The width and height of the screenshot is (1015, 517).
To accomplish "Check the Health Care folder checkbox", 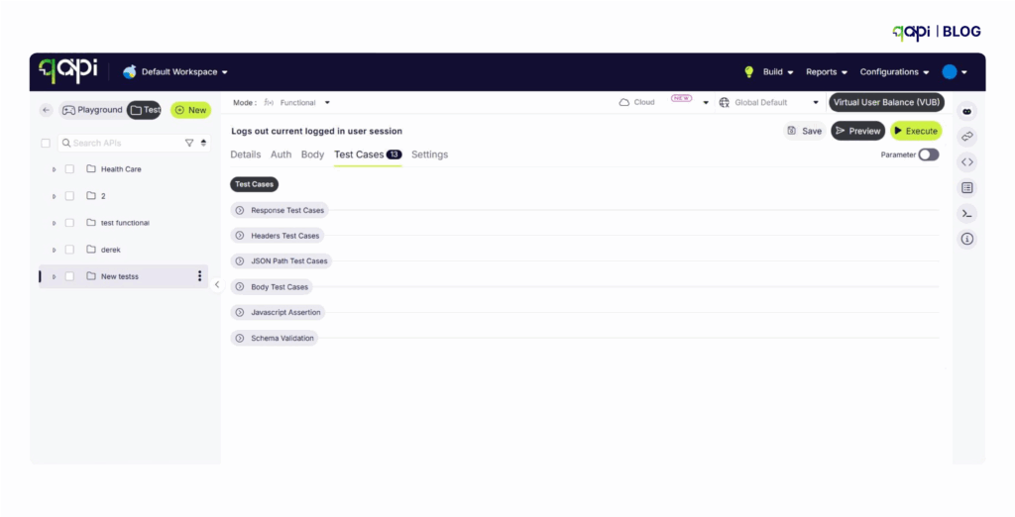I will 69,169.
